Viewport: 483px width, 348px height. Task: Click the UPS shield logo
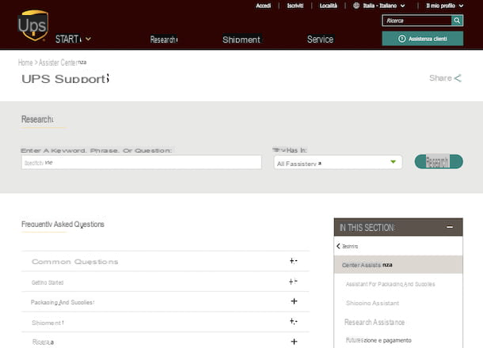click(x=33, y=25)
